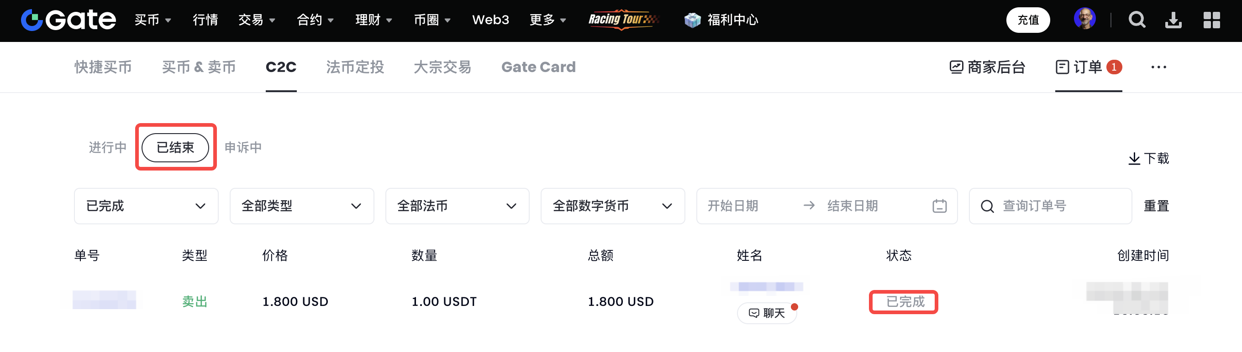Image resolution: width=1242 pixels, height=352 pixels.
Task: Click the user profile avatar
Action: click(1084, 19)
